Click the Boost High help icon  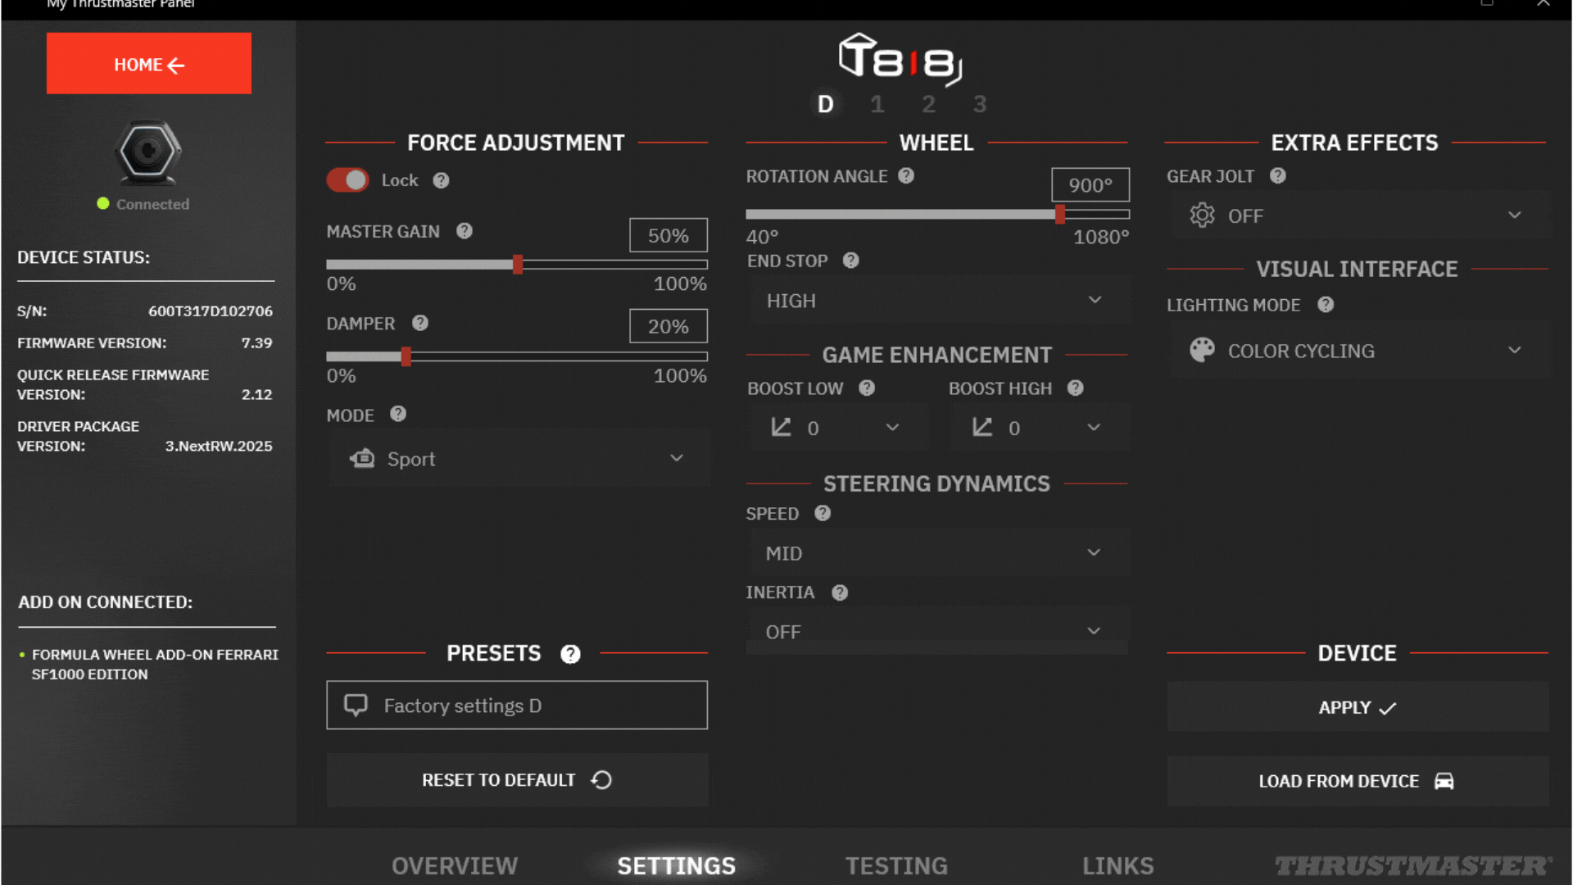point(1076,388)
